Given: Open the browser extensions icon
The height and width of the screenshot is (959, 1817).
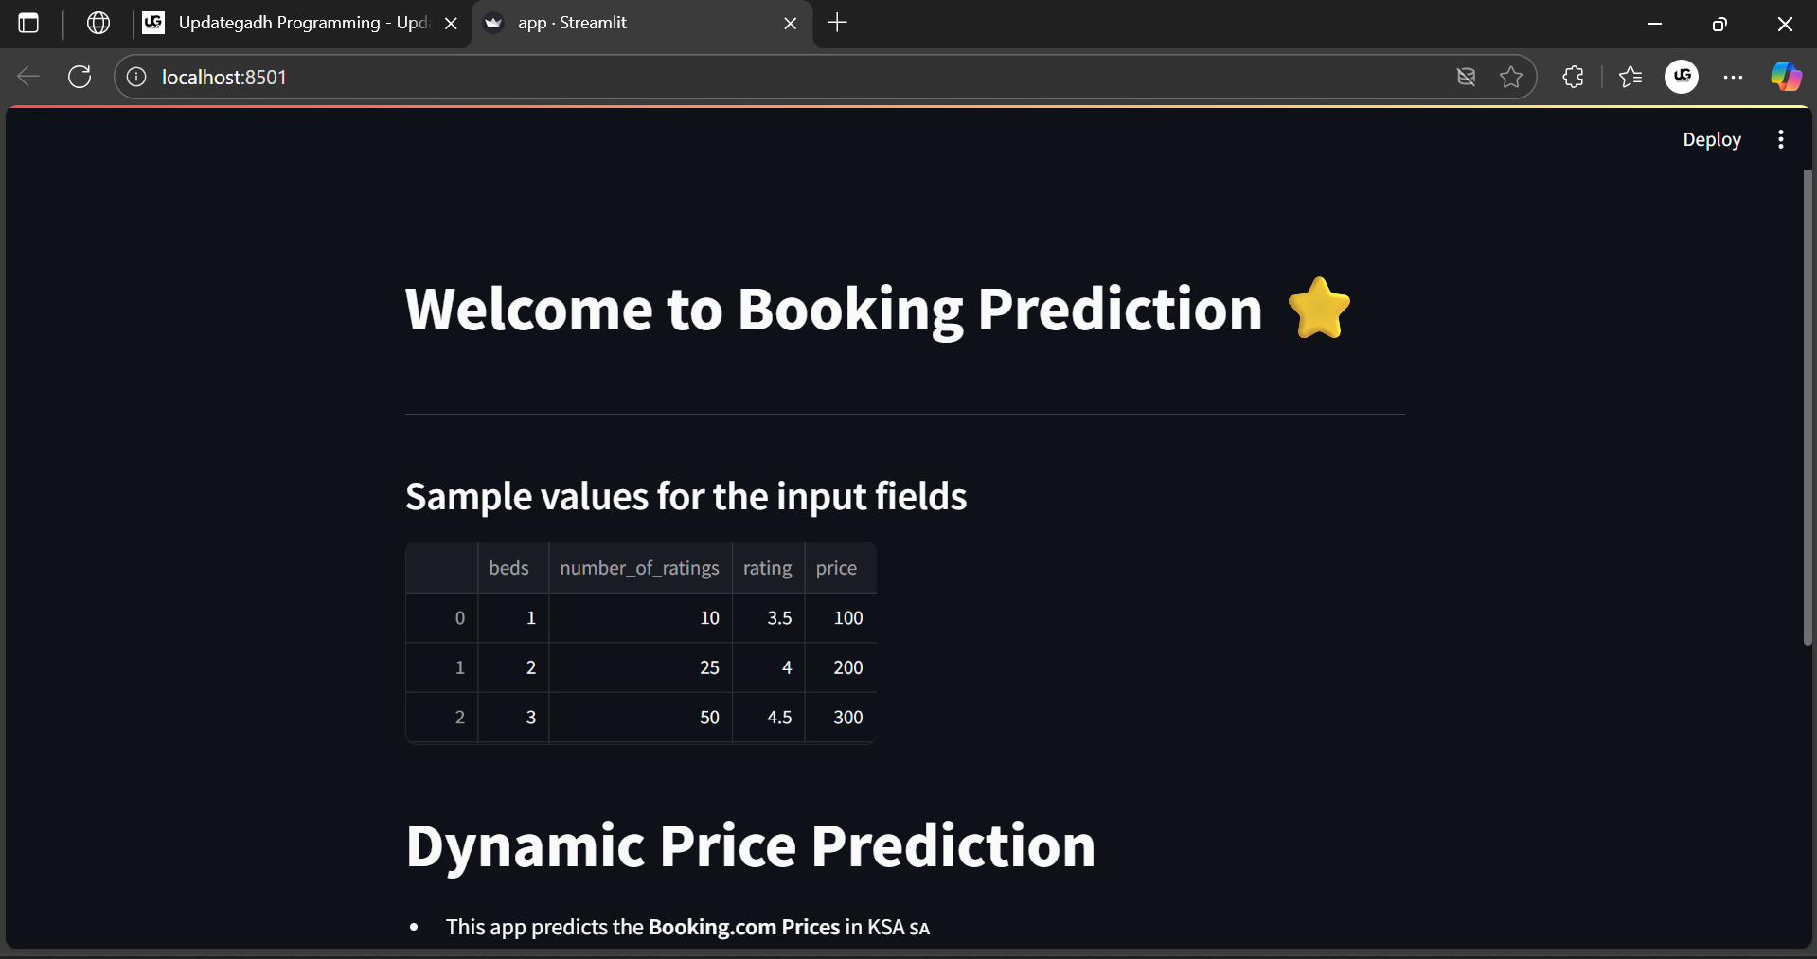Looking at the screenshot, I should [x=1573, y=77].
